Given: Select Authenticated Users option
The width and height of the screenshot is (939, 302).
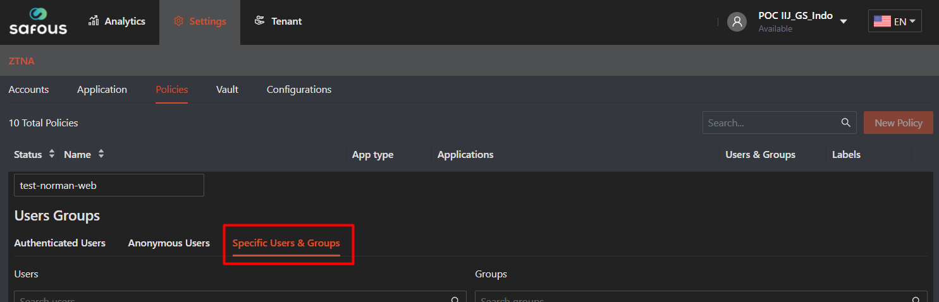Looking at the screenshot, I should (59, 243).
